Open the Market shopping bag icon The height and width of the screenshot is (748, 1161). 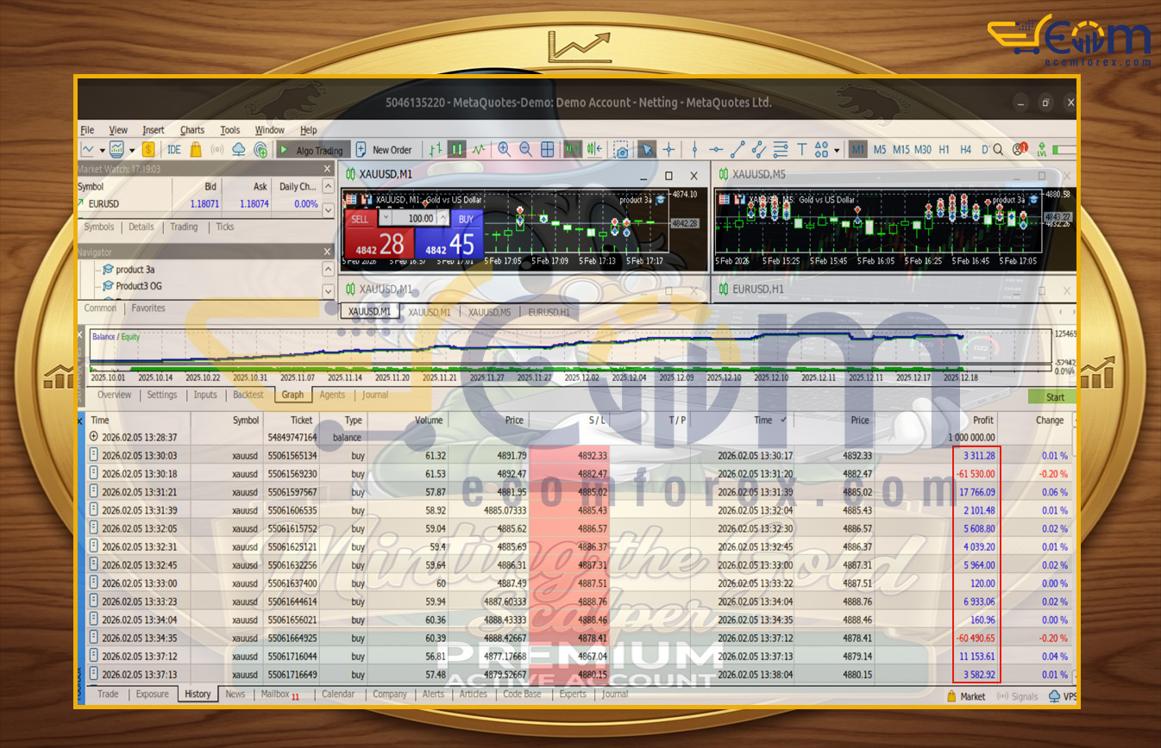196,149
